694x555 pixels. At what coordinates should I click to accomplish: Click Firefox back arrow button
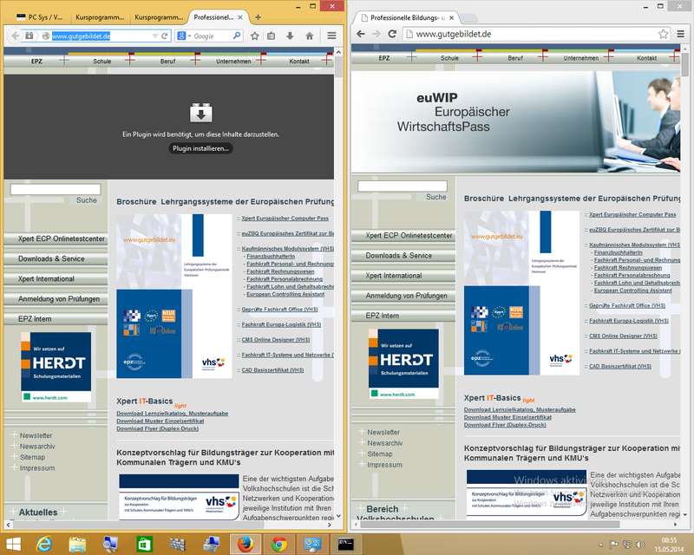(x=16, y=36)
